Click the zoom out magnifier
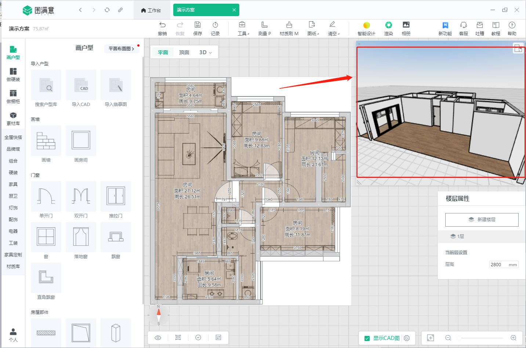This screenshot has height=348, width=526. (448, 338)
